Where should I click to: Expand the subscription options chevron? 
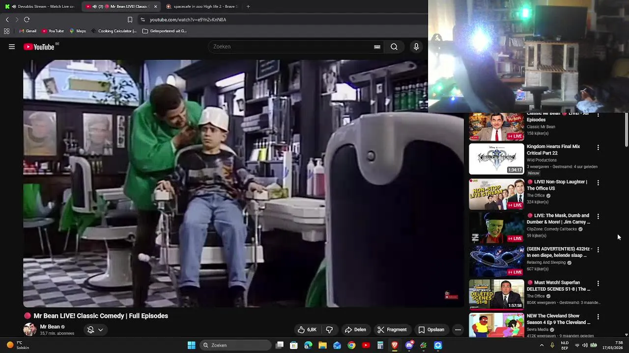(100, 330)
